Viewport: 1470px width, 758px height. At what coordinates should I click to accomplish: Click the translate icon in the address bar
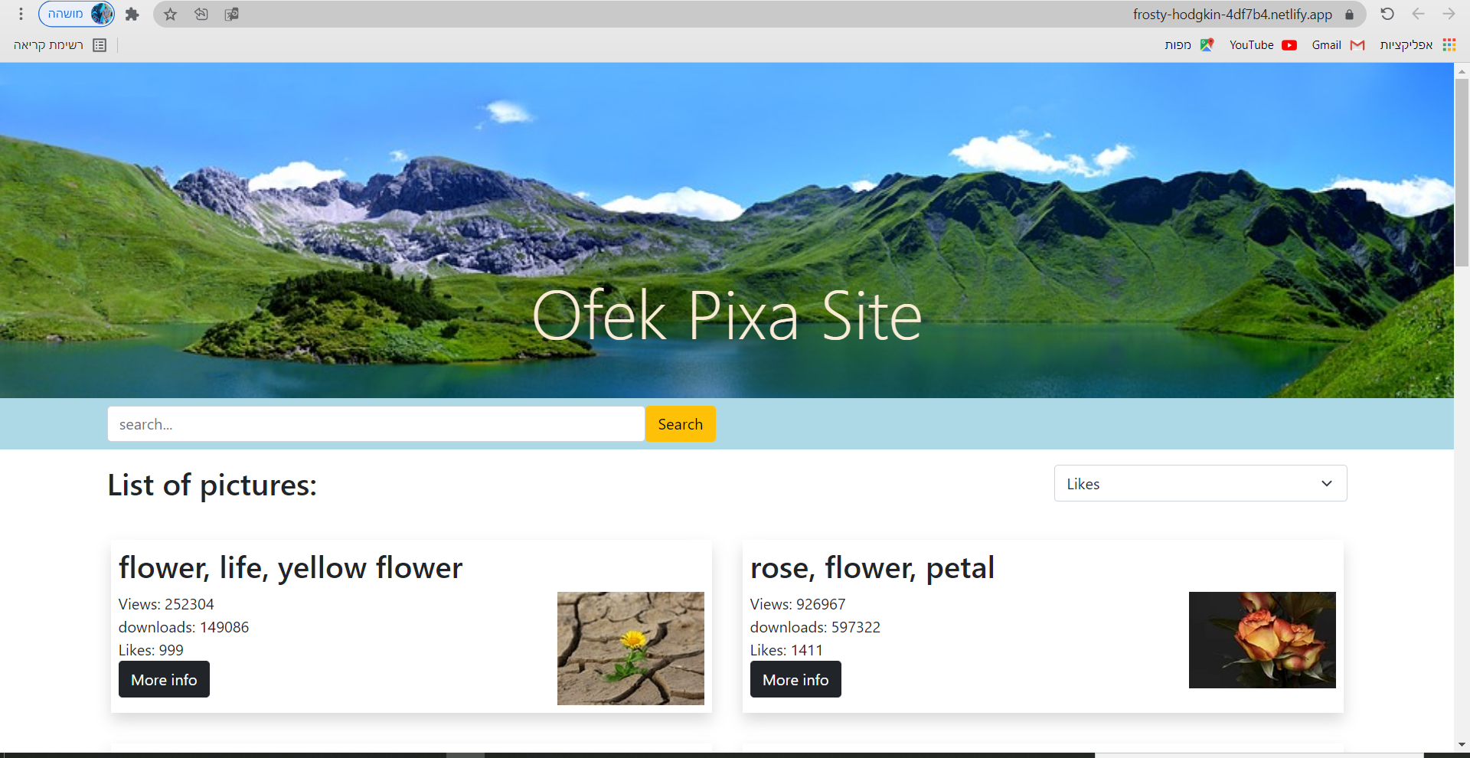[231, 14]
